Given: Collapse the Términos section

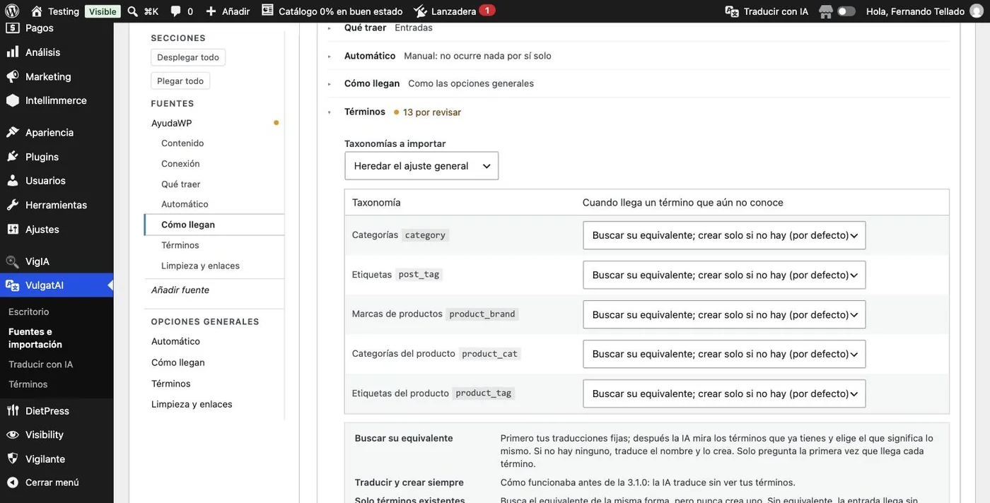Looking at the screenshot, I should (x=639, y=112).
